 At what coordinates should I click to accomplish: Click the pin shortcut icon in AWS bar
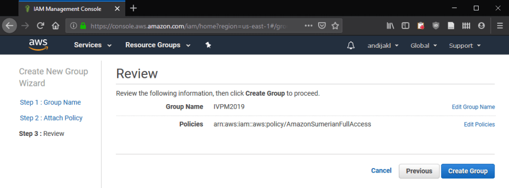pos(208,45)
